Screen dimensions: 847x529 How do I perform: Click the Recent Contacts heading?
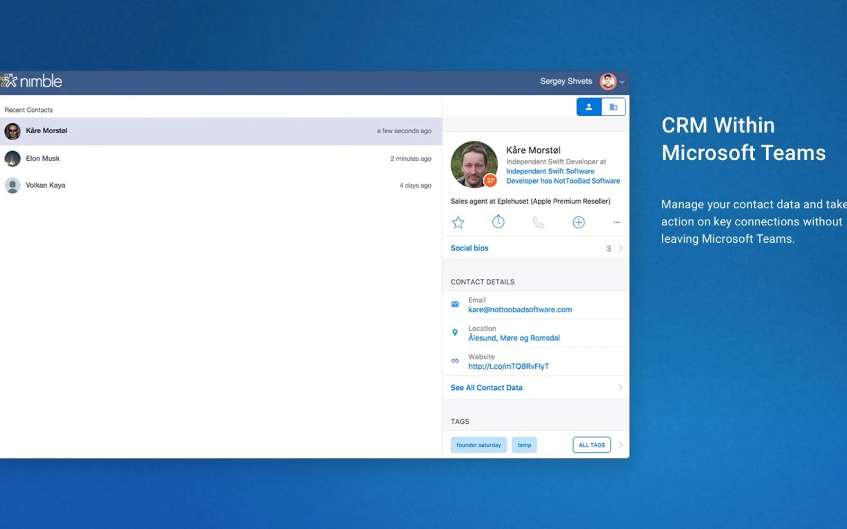coord(29,110)
